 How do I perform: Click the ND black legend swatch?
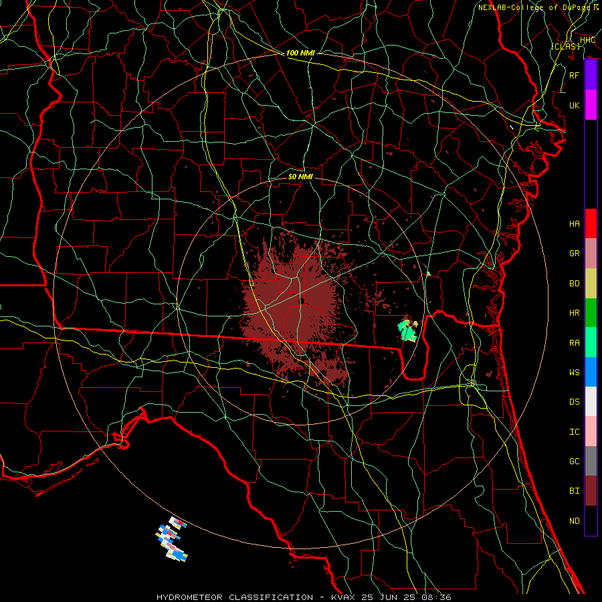591,520
